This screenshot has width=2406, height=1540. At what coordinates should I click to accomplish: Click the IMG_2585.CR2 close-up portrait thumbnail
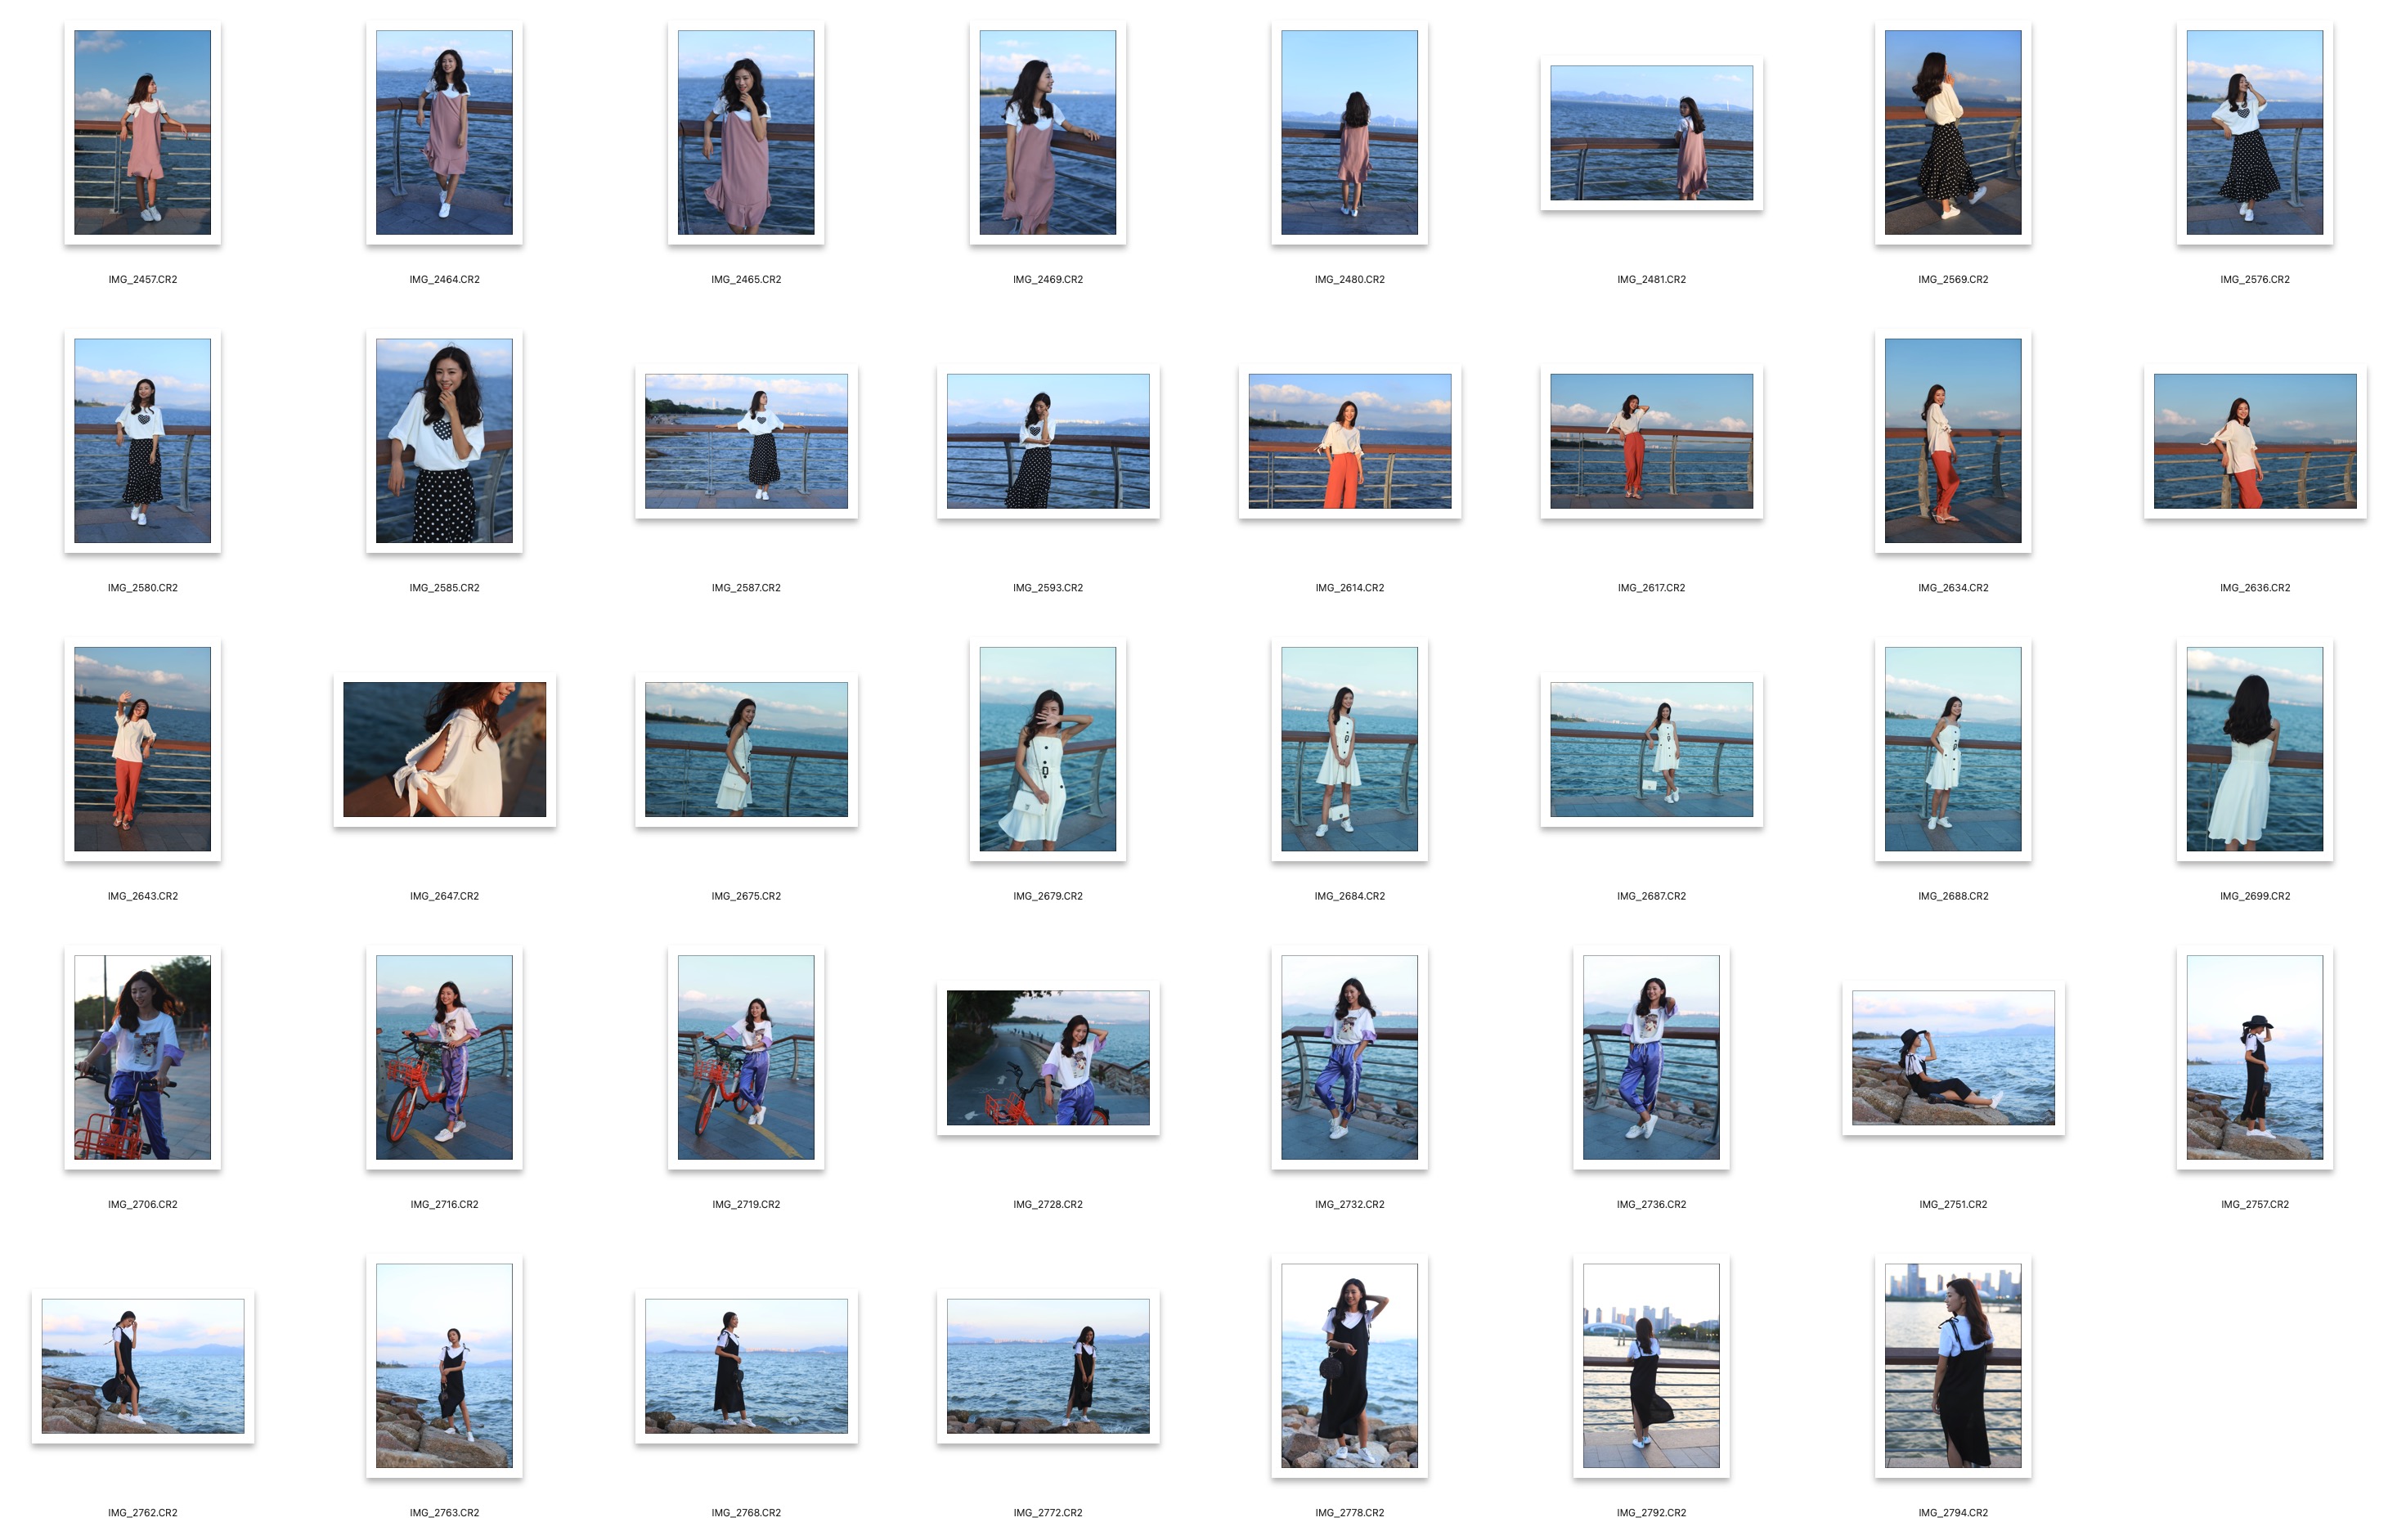click(444, 441)
